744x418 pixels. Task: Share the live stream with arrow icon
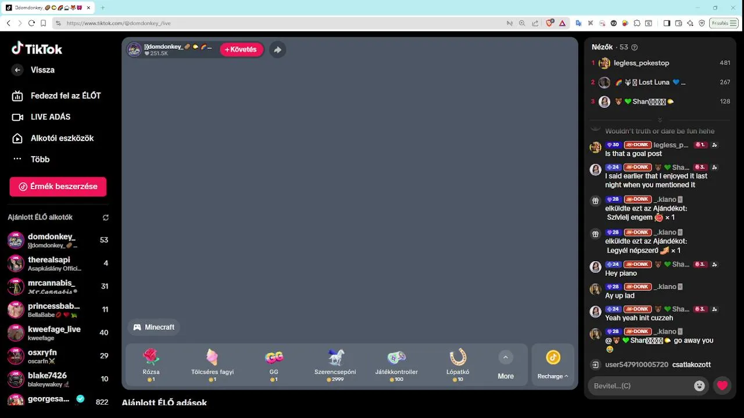(x=277, y=49)
